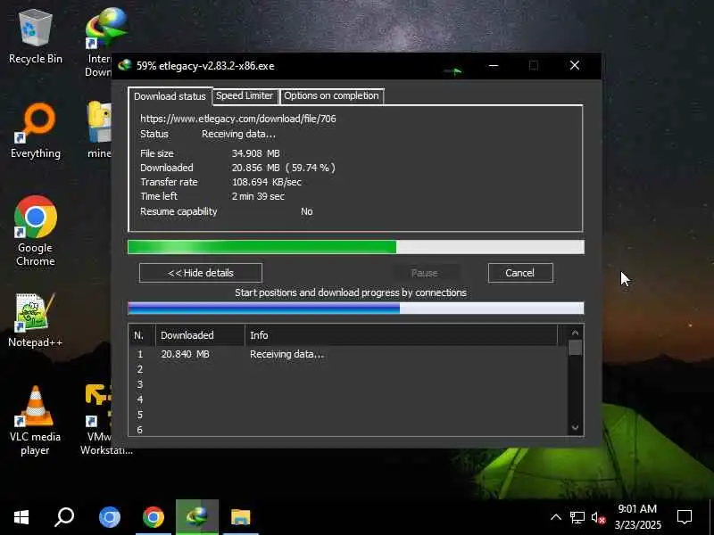The height and width of the screenshot is (535, 714).
Task: Open the clock and date 9:01 AM
Action: pos(637,517)
